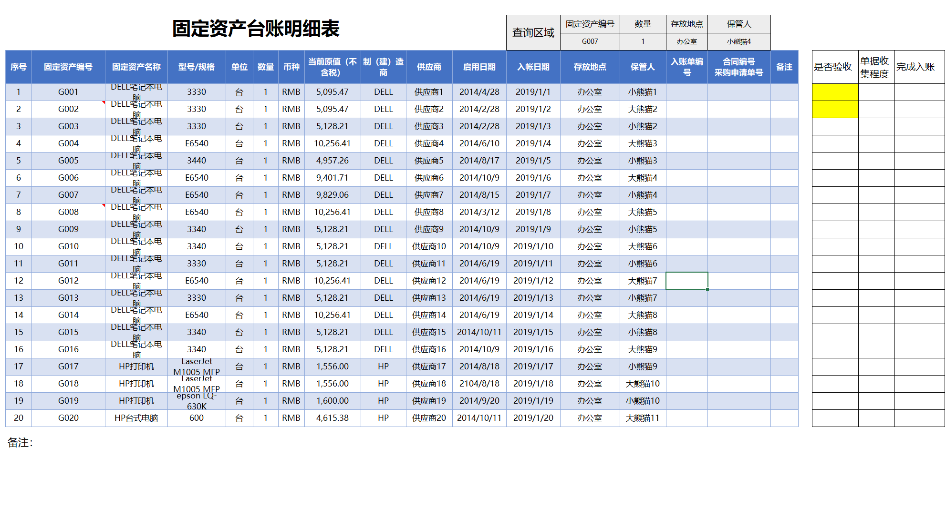This screenshot has height=519, width=946.
Task: Click the 备注 column header
Action: tap(784, 67)
